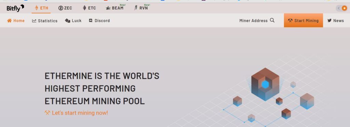Click the magnifier search icon

[x=272, y=20]
